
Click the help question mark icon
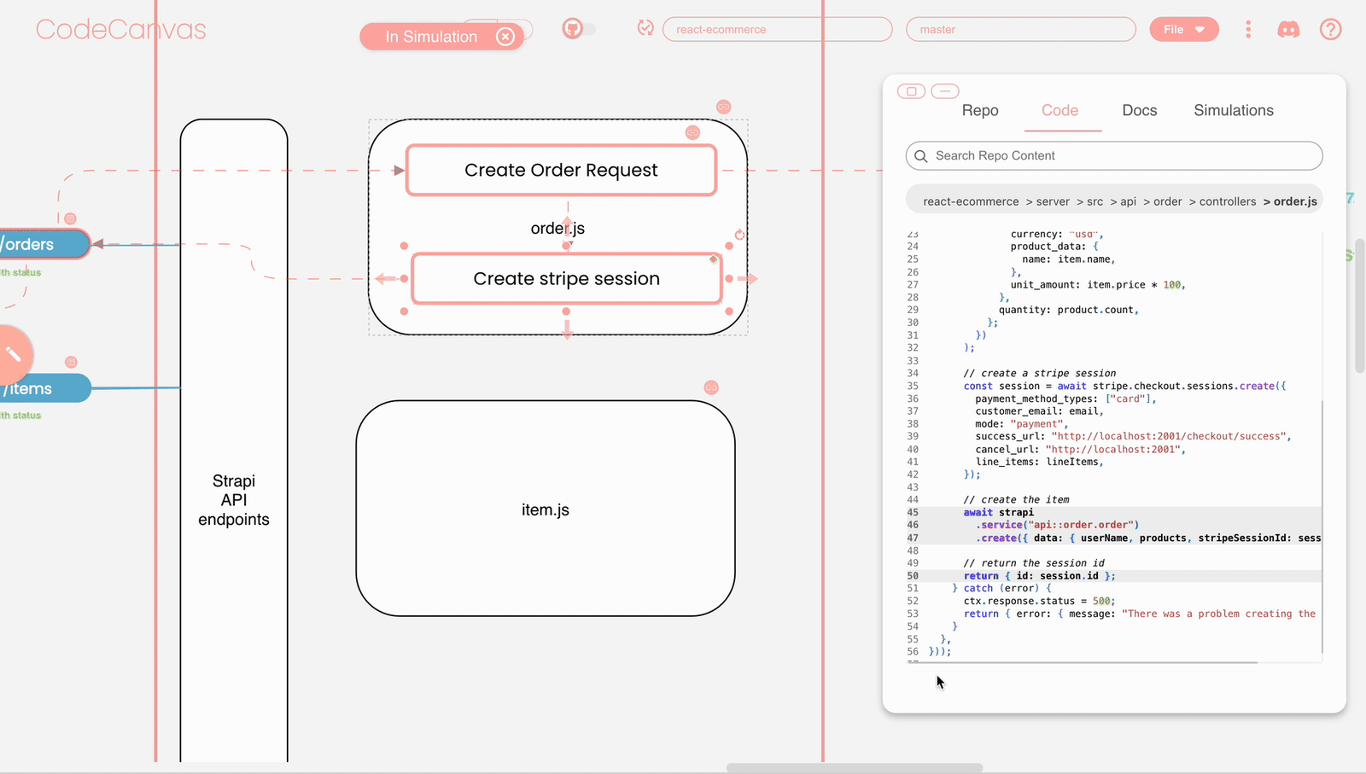[x=1330, y=29]
